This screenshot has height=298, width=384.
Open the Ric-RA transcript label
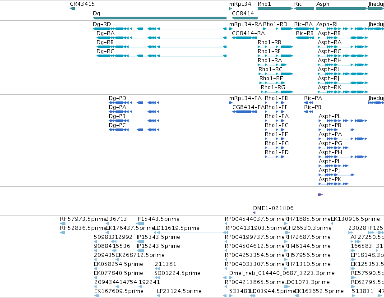pyautogui.click(x=303, y=24)
